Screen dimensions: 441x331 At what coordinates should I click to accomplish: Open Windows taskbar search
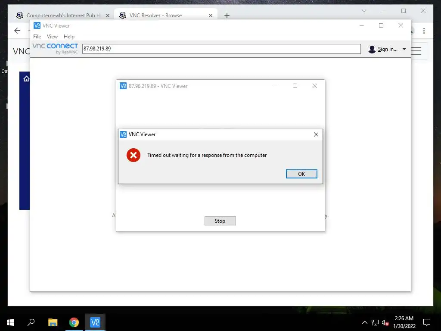tap(31, 322)
